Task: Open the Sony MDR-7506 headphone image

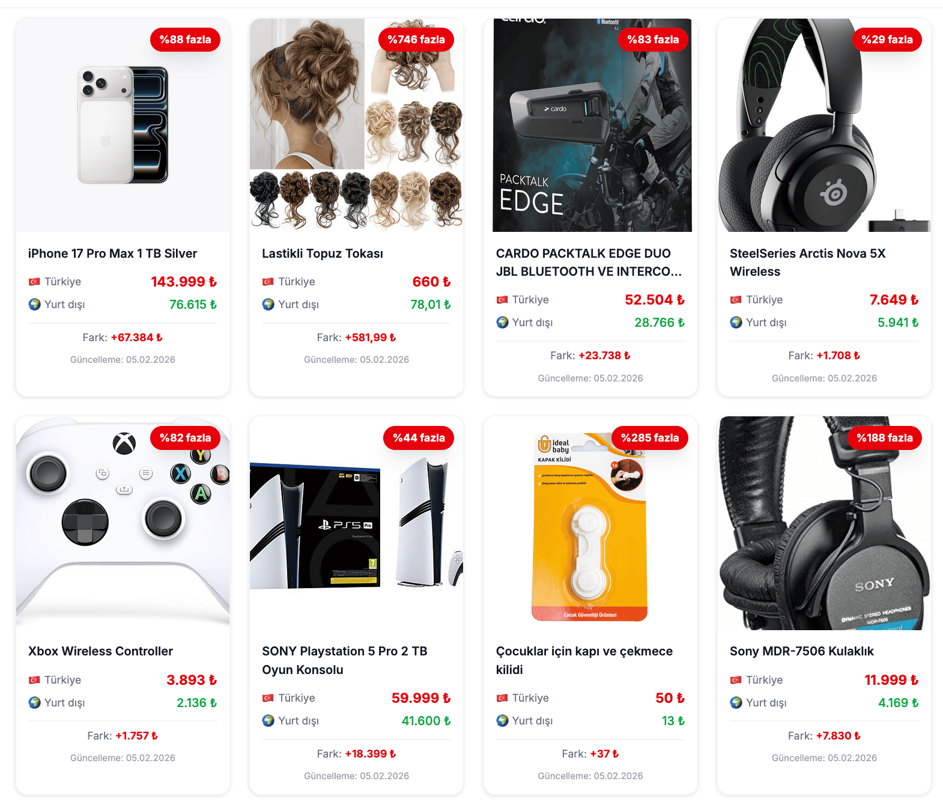Action: 824,523
